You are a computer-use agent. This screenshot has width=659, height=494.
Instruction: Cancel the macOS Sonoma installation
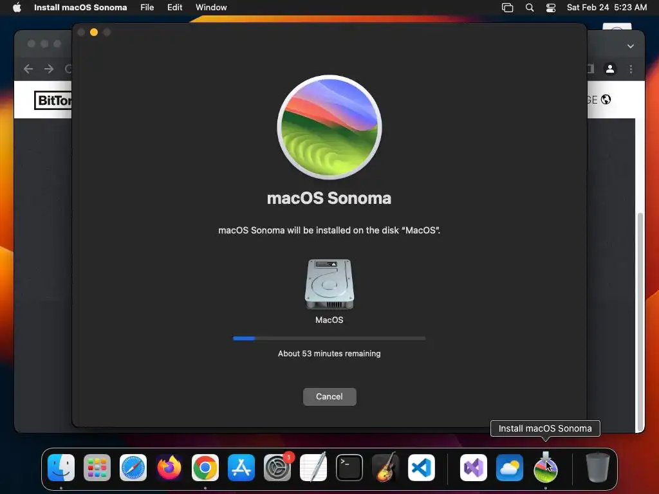(x=329, y=396)
